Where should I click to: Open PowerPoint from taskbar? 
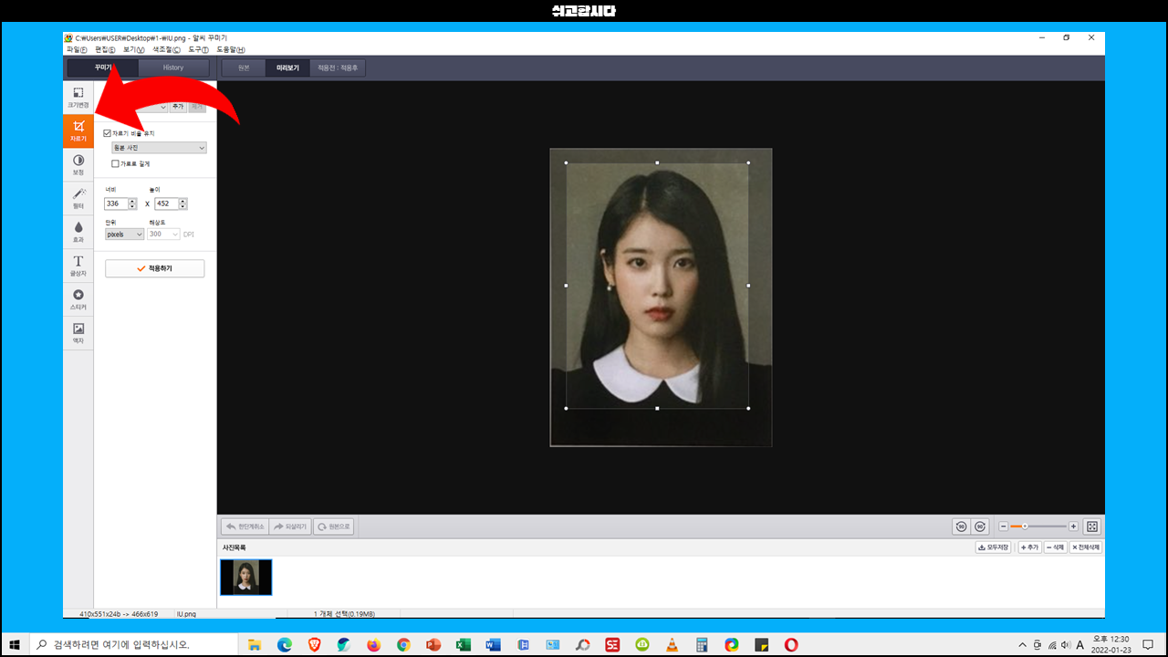click(433, 644)
